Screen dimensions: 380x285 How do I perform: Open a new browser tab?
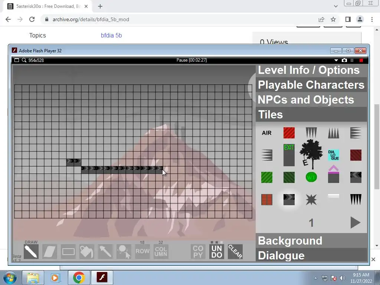click(x=100, y=6)
